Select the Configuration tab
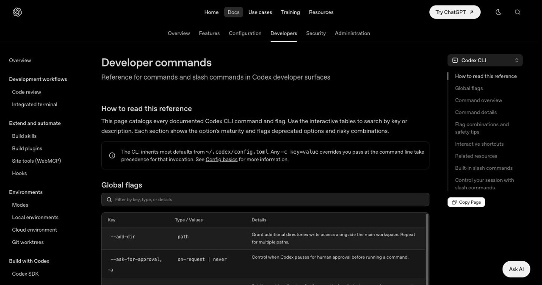The height and width of the screenshot is (285, 542). 245,33
